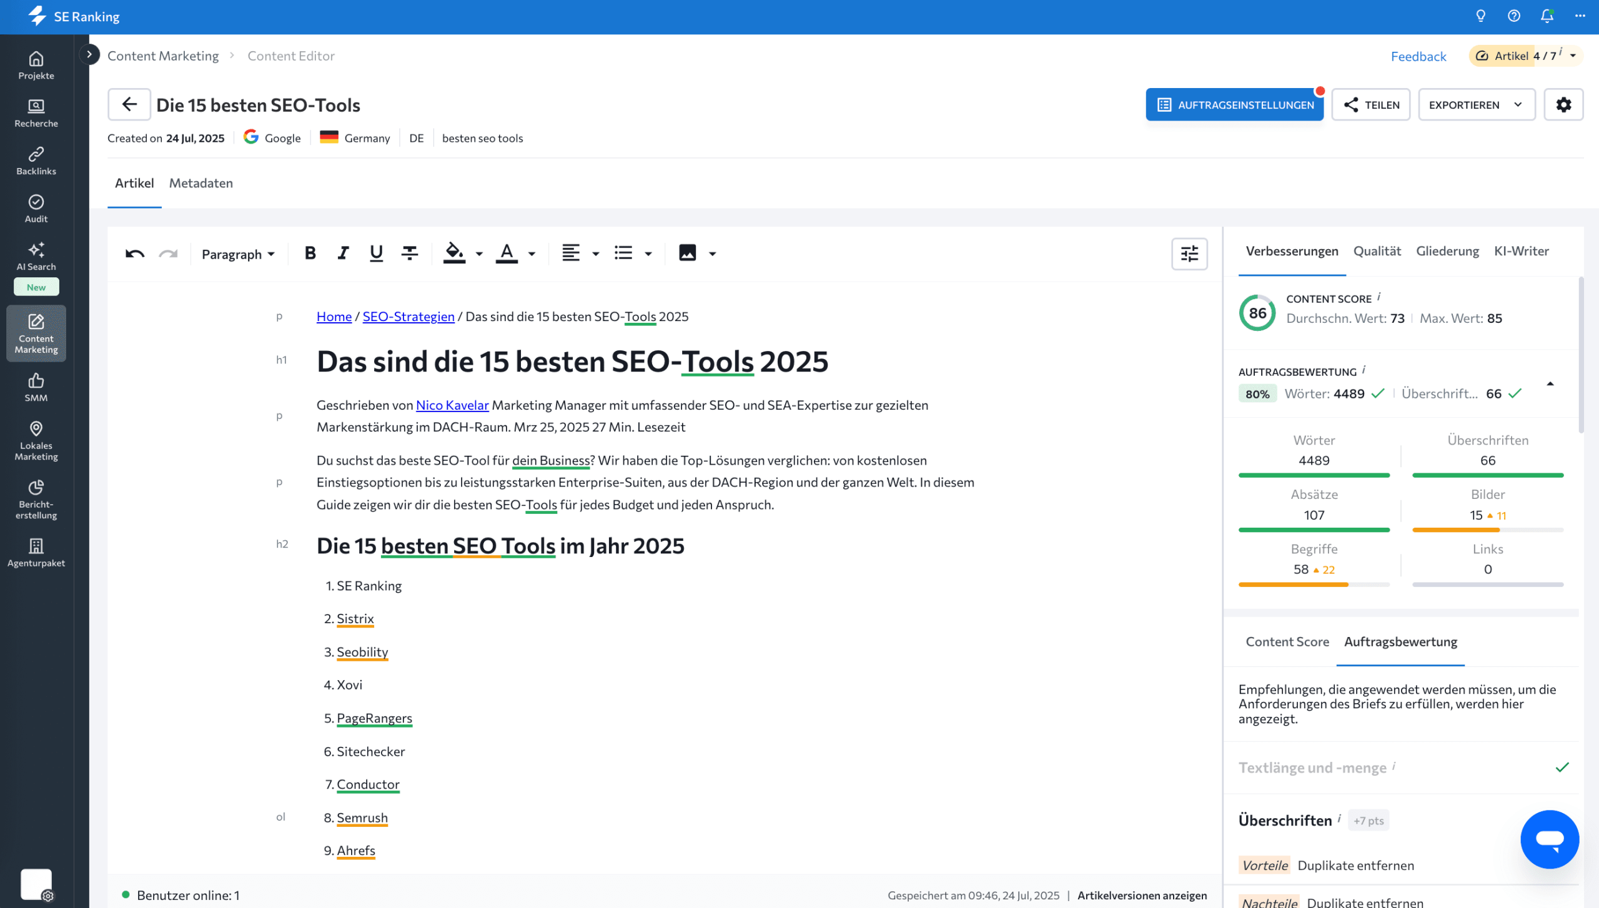Image resolution: width=1599 pixels, height=908 pixels.
Task: Open the chat support bubble
Action: pyautogui.click(x=1550, y=839)
